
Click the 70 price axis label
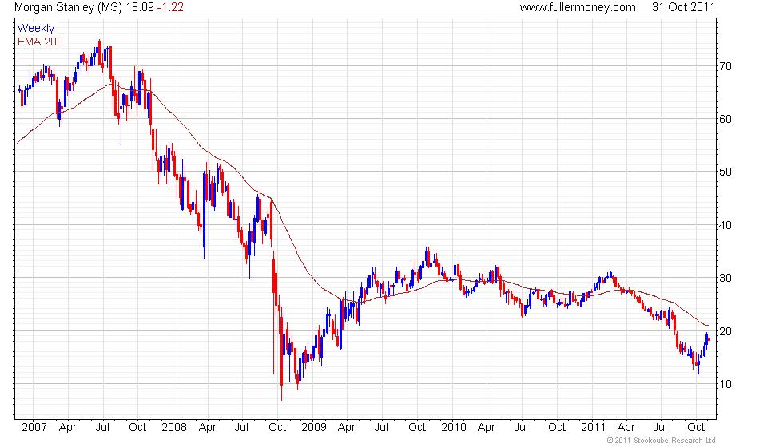[725, 66]
